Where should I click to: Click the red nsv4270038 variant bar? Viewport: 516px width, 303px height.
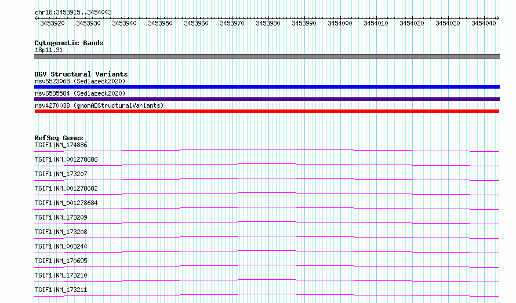(267, 111)
